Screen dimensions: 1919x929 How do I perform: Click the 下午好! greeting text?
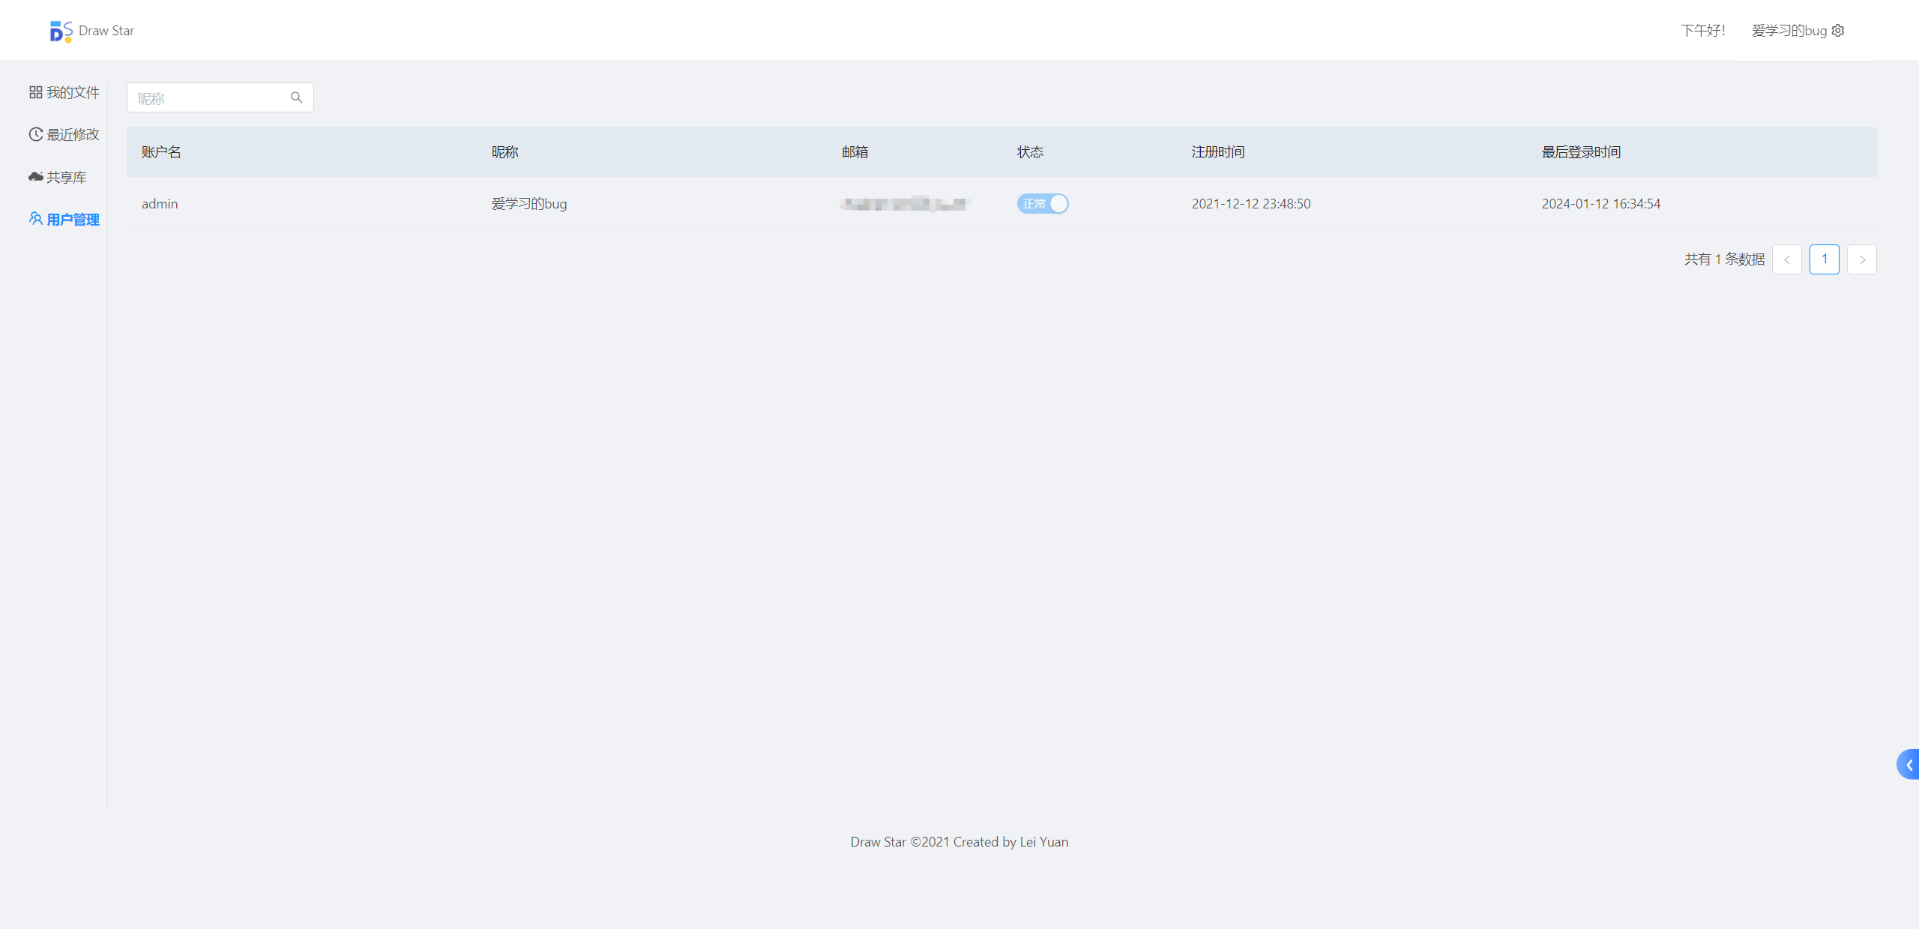[1703, 31]
